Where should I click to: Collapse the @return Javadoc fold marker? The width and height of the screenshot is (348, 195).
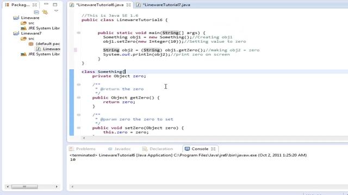click(78, 84)
